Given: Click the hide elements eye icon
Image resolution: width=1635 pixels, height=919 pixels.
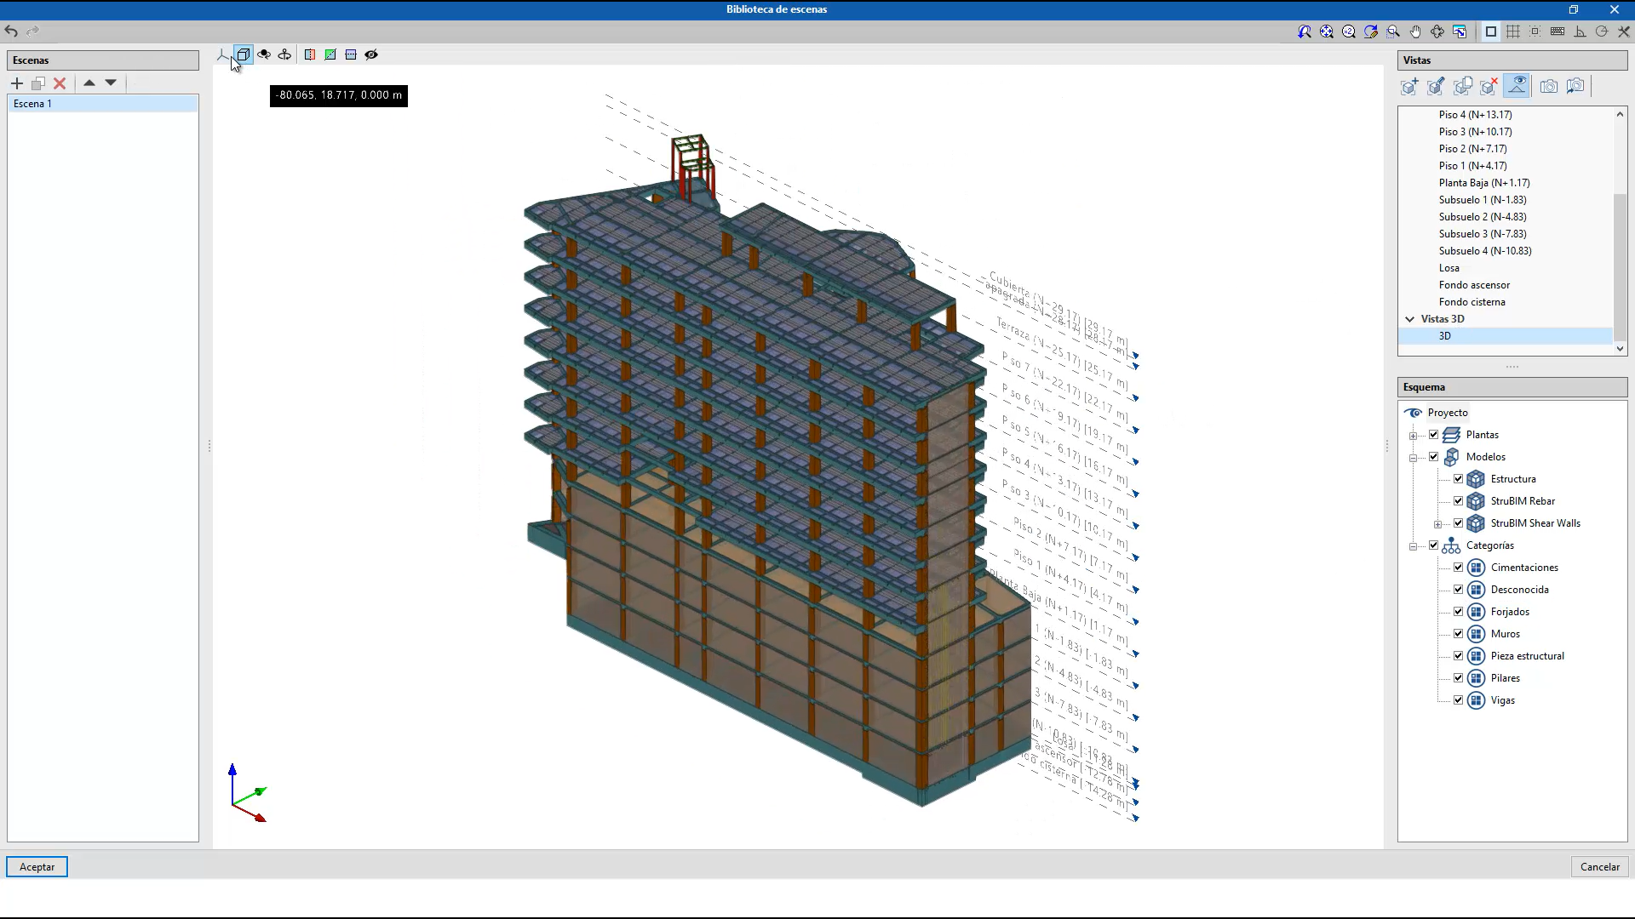Looking at the screenshot, I should point(371,54).
